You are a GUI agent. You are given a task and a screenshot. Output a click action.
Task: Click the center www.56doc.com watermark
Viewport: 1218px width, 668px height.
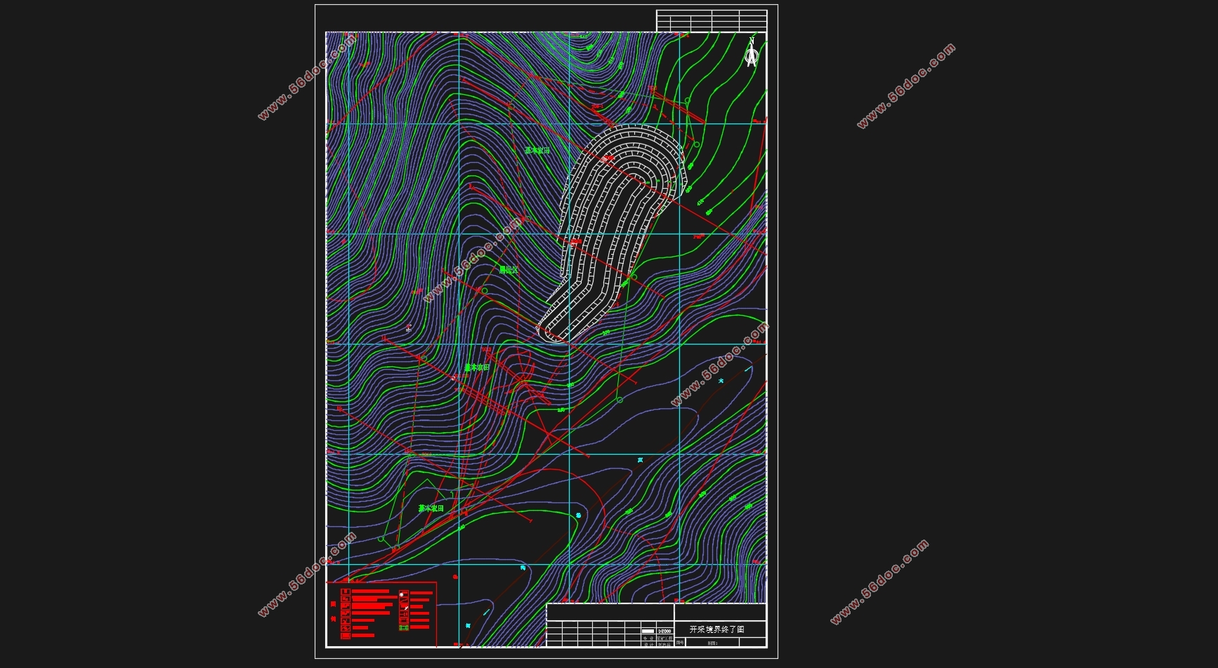474,260
